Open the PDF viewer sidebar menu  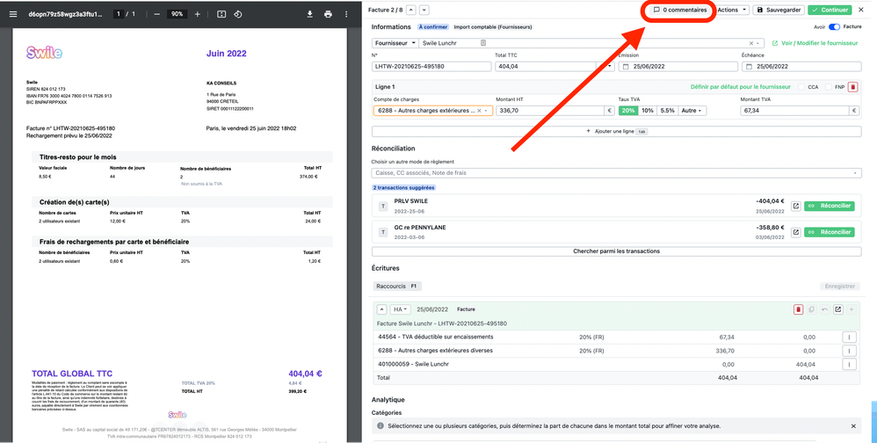[x=13, y=14]
